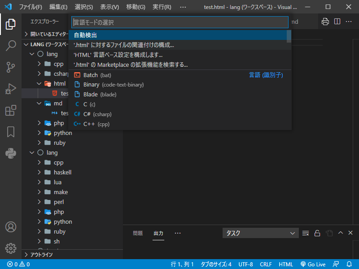Expand the haskell folder
359x269 pixels.
pos(72,172)
